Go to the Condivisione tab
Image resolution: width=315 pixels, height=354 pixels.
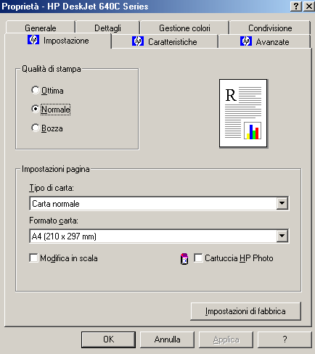click(x=270, y=28)
